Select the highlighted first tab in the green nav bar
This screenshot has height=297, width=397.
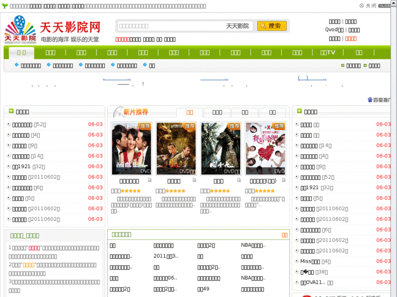pyautogui.click(x=21, y=52)
